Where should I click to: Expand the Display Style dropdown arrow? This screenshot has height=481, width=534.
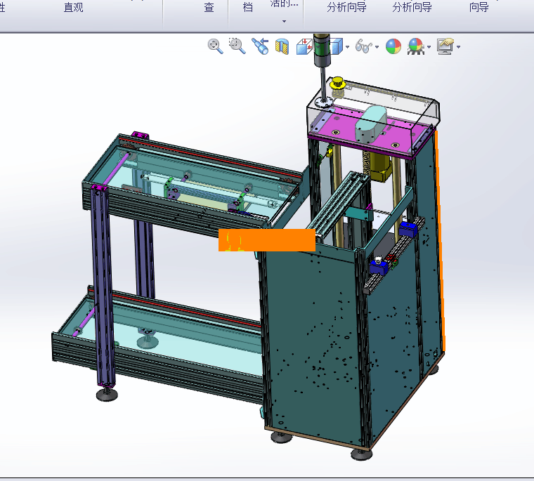pos(349,48)
